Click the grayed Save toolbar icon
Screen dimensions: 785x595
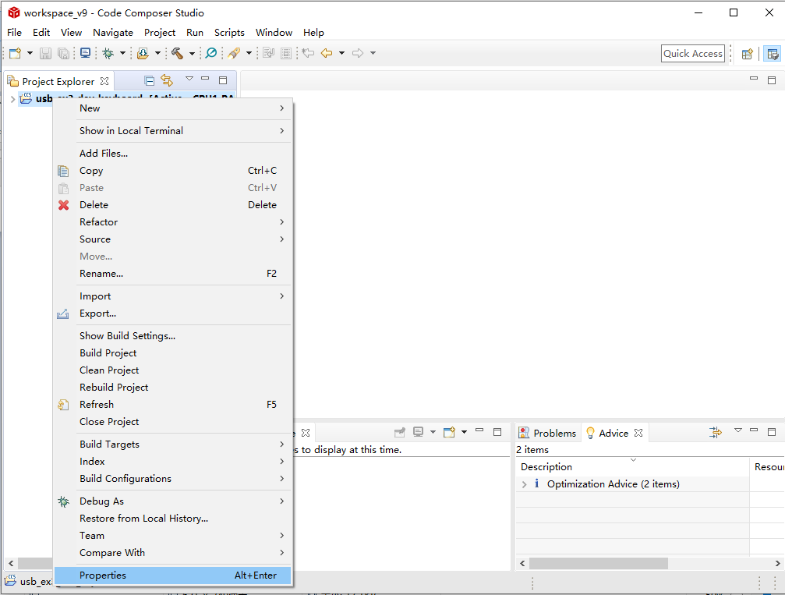45,53
